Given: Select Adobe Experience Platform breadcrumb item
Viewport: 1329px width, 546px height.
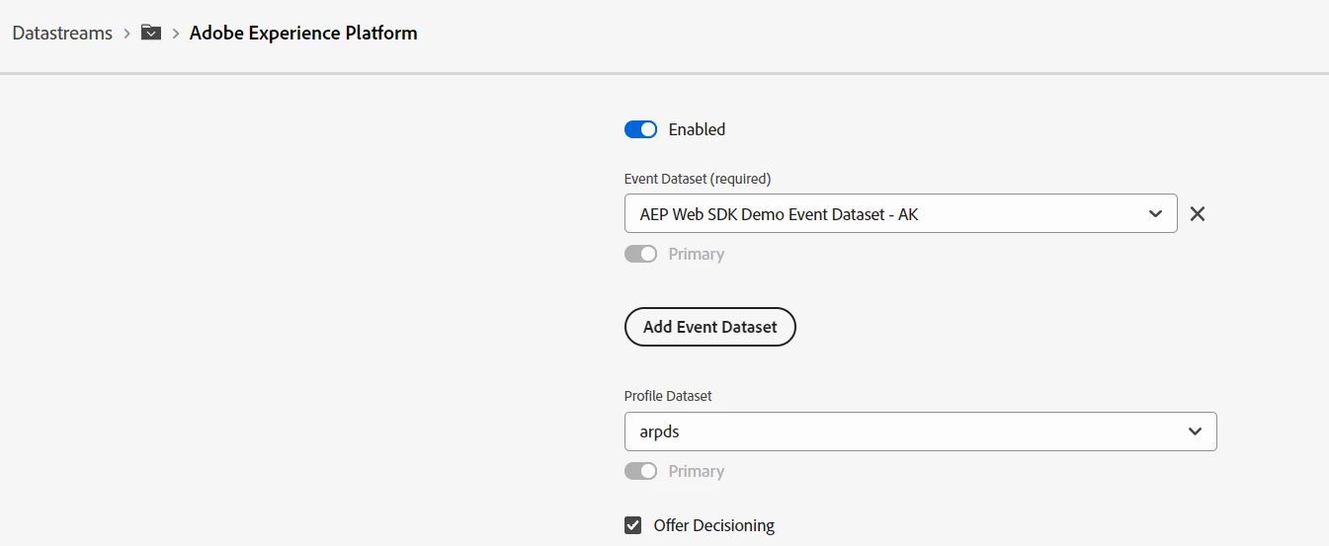Looking at the screenshot, I should coord(303,33).
